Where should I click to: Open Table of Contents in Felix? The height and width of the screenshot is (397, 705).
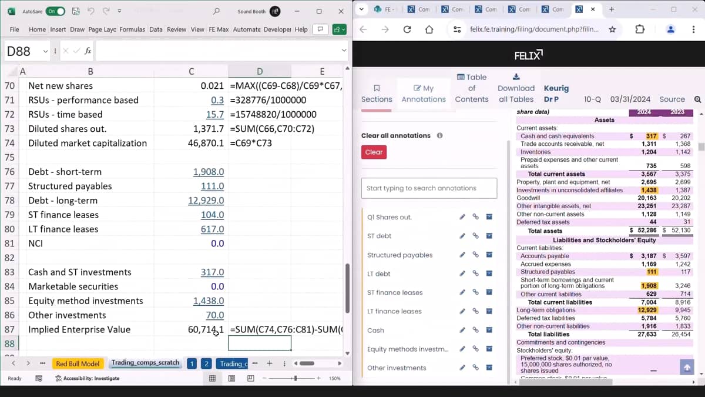472,88
